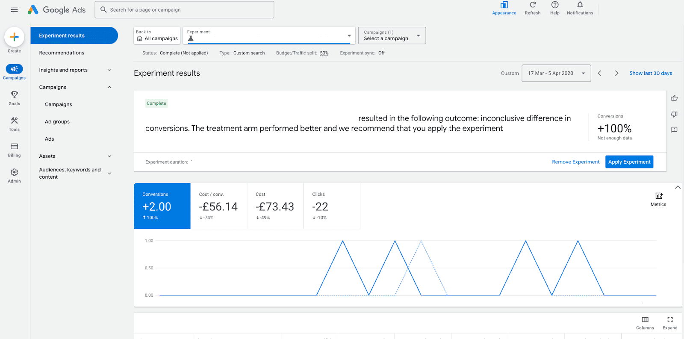The width and height of the screenshot is (684, 339).
Task: Go to previous date range arrow
Action: (599, 73)
